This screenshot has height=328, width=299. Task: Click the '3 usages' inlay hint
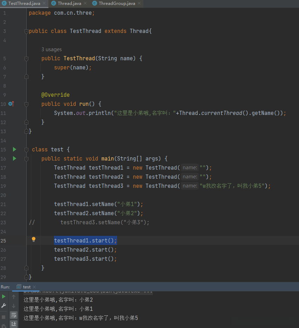point(51,49)
